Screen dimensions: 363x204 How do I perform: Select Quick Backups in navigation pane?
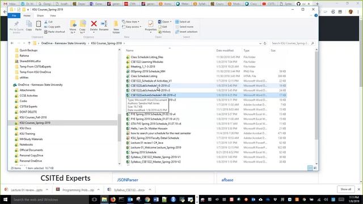point(28,50)
